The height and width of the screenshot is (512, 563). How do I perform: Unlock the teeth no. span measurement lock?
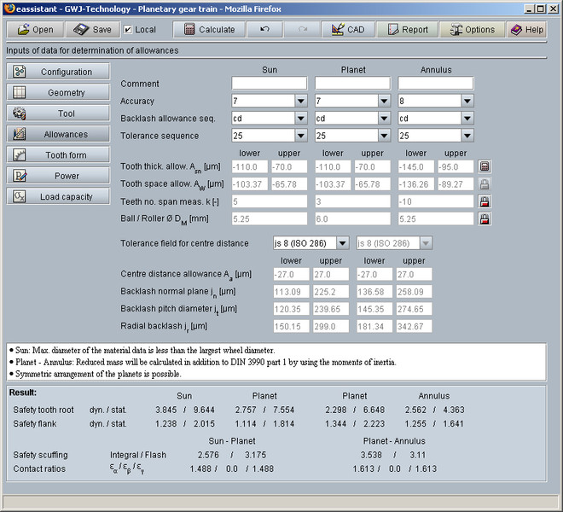(485, 201)
